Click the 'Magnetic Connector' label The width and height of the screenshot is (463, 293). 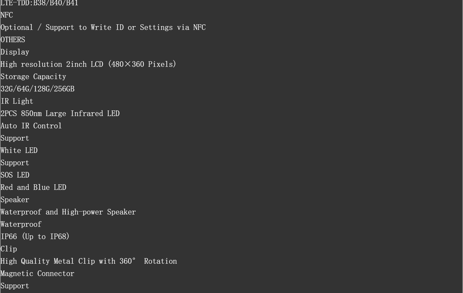coord(38,273)
